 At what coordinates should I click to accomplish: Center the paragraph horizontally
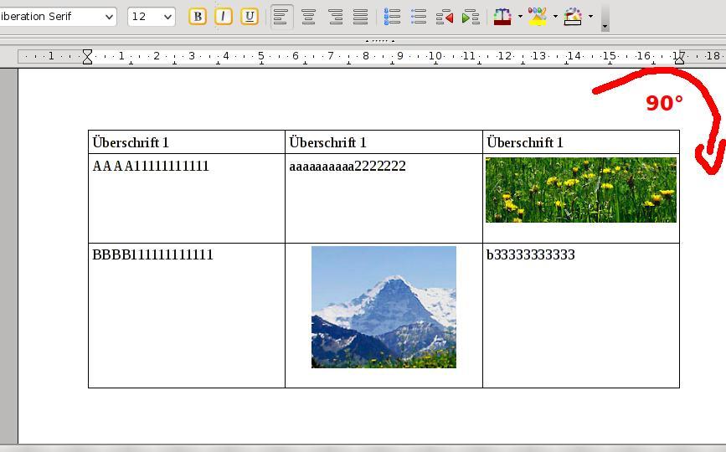(308, 17)
